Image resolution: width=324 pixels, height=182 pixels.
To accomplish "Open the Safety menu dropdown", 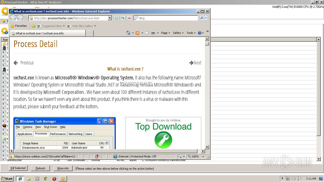I will [178, 33].
